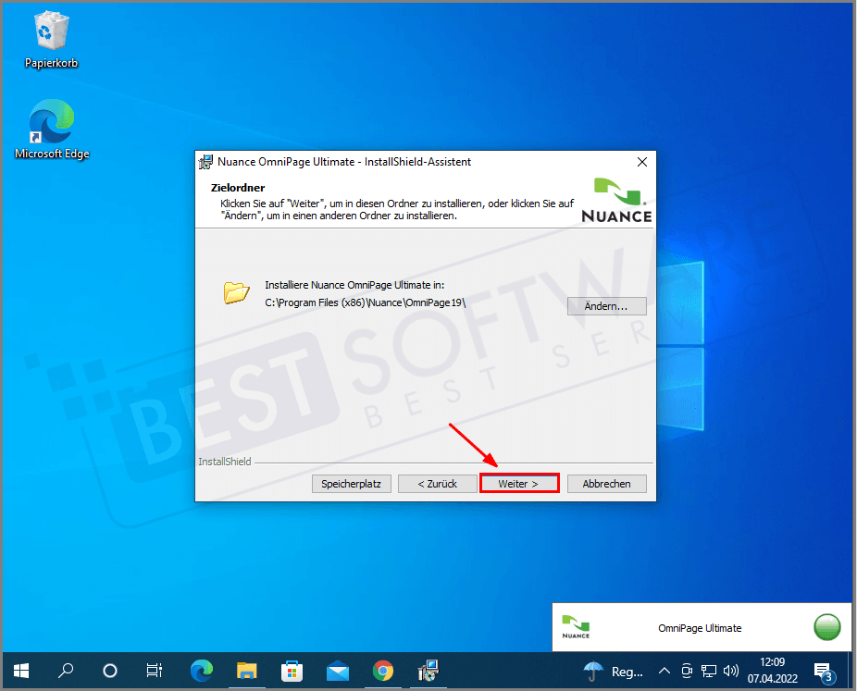The image size is (857, 691).
Task: Open the OmniPage installer in the taskbar
Action: pos(428,670)
